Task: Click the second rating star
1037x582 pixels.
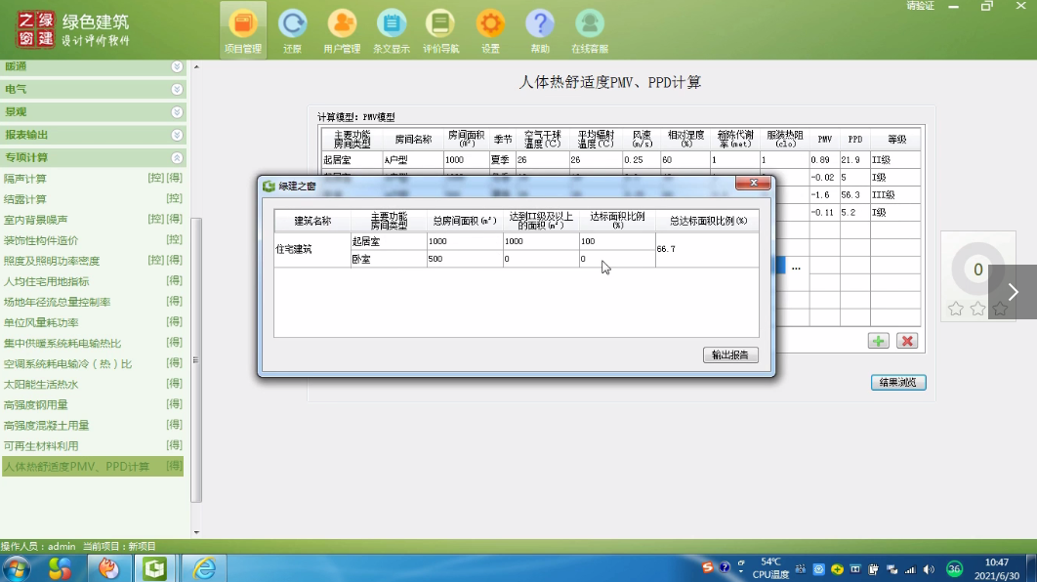Action: point(977,309)
